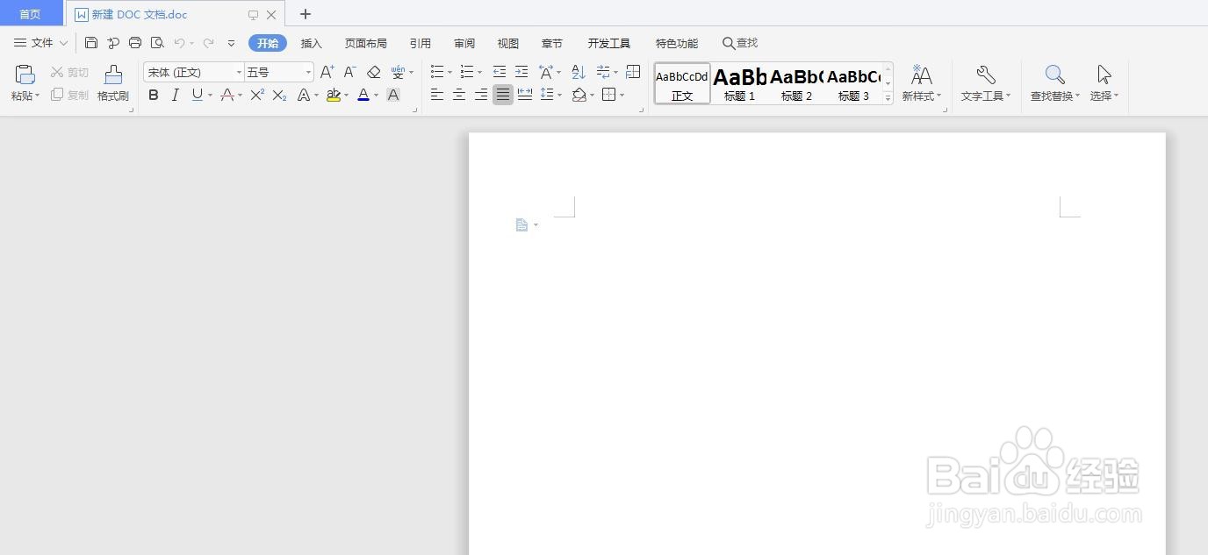Toggle the bulleted list formatting
The image size is (1208, 555).
click(x=436, y=71)
